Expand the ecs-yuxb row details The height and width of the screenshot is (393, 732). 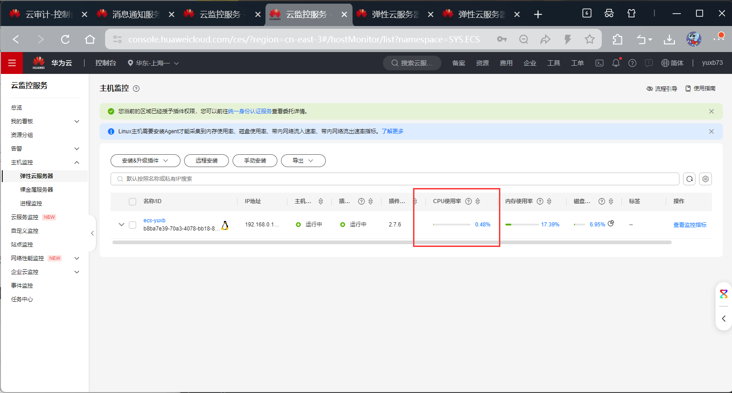point(121,225)
